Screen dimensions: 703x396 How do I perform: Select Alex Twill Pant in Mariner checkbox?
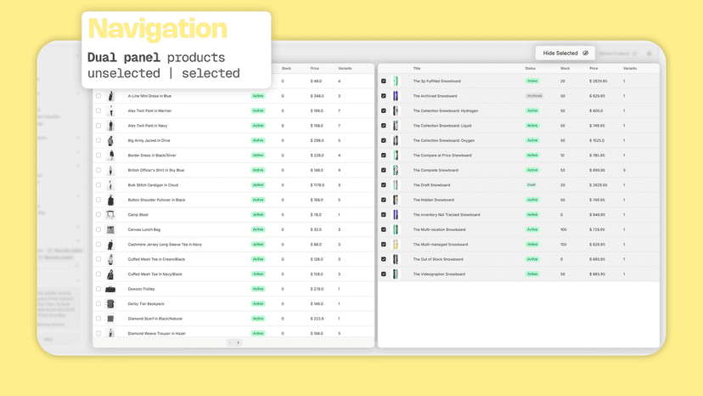[x=98, y=110]
